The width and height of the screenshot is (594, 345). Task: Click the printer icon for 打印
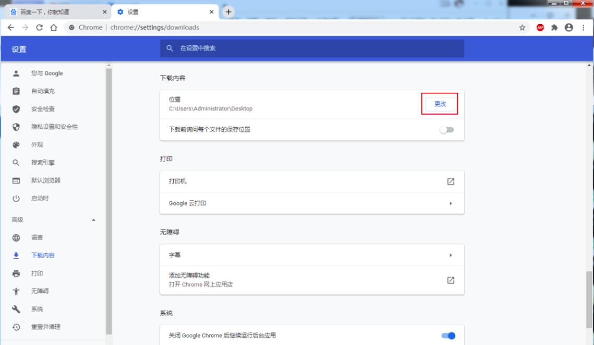[x=16, y=274]
